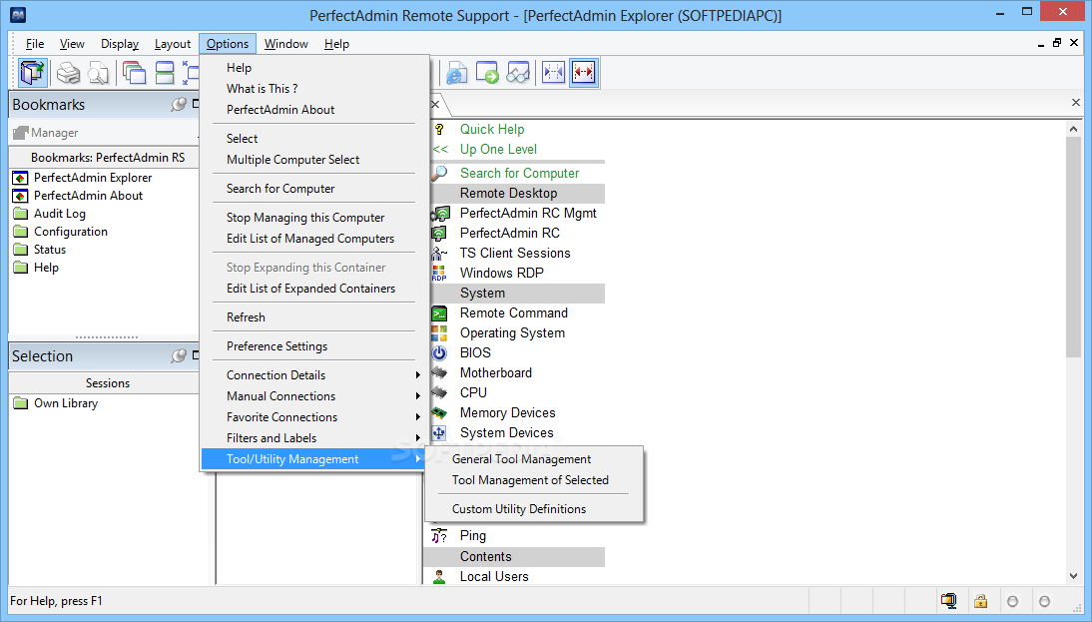Open Status folder bookmark
This screenshot has width=1092, height=622.
(x=50, y=250)
